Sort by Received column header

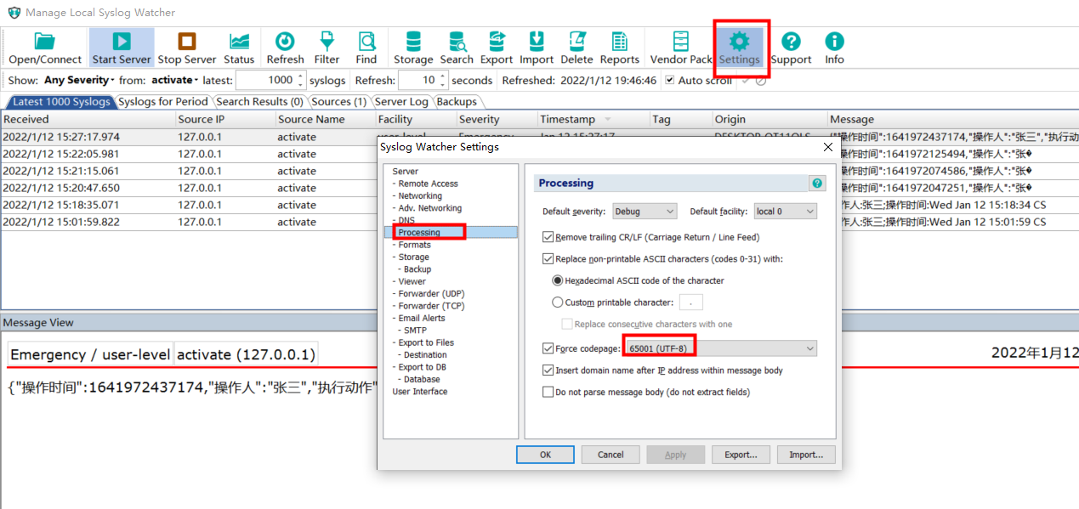pos(87,120)
